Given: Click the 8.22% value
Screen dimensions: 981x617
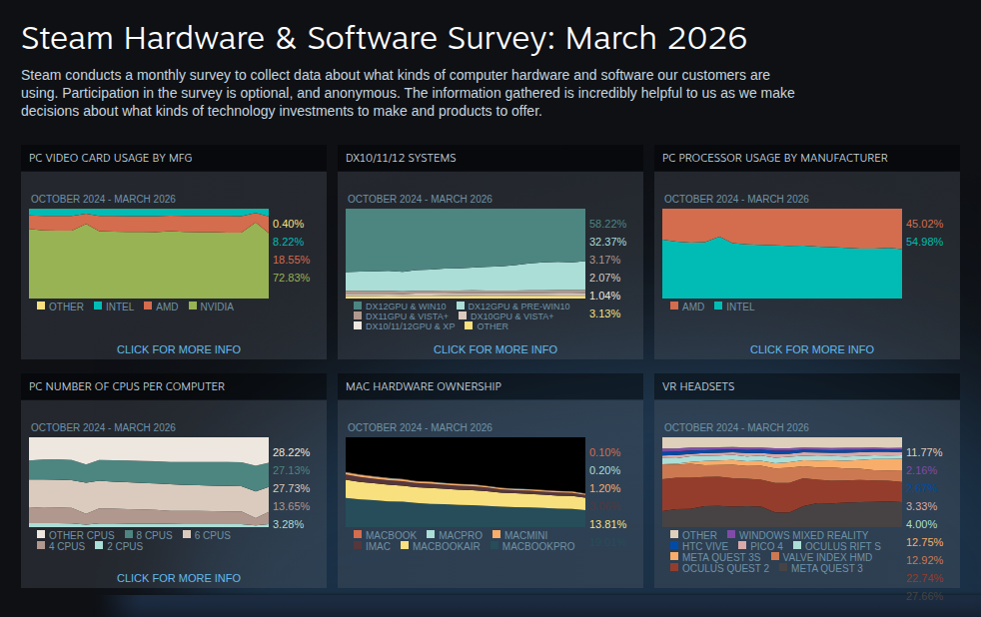Looking at the screenshot, I should (x=288, y=242).
